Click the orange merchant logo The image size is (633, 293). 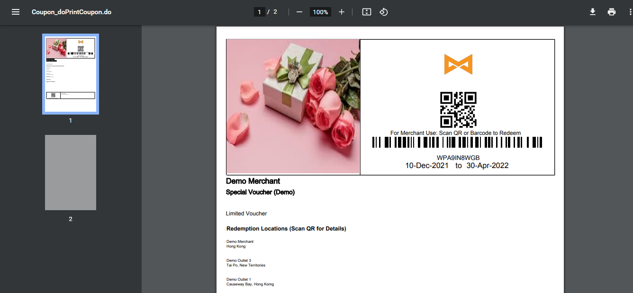pyautogui.click(x=458, y=64)
